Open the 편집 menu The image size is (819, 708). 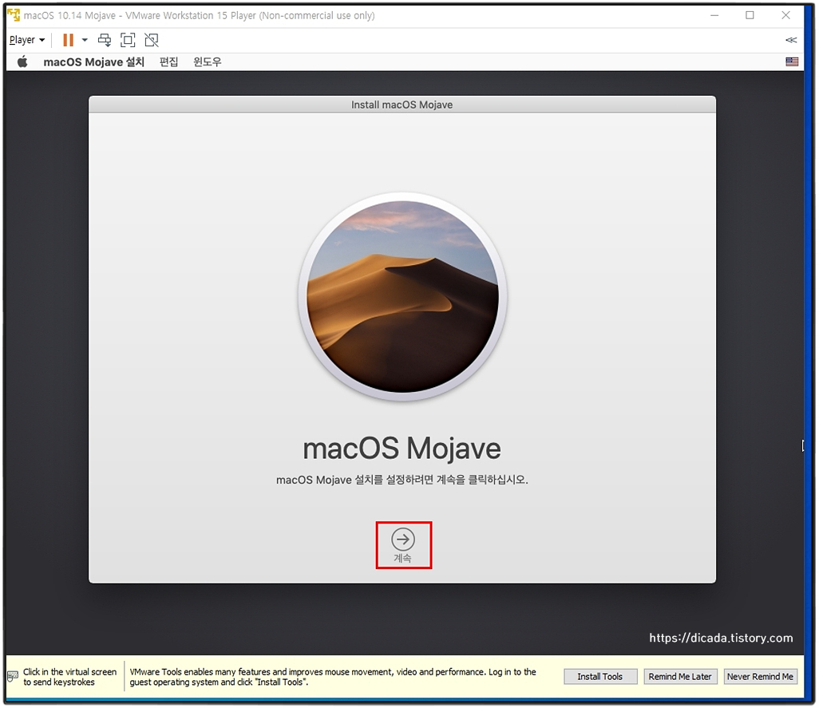pyautogui.click(x=168, y=62)
